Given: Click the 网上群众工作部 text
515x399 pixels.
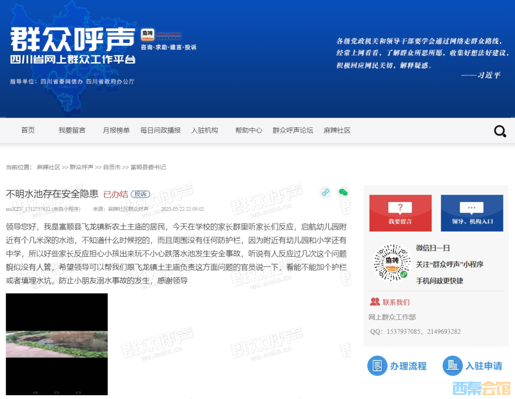Looking at the screenshot, I should point(392,317).
